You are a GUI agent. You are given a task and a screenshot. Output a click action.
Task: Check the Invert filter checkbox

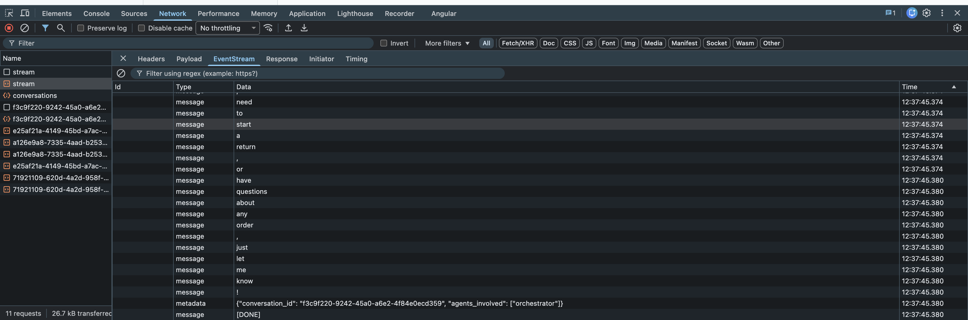pos(384,43)
